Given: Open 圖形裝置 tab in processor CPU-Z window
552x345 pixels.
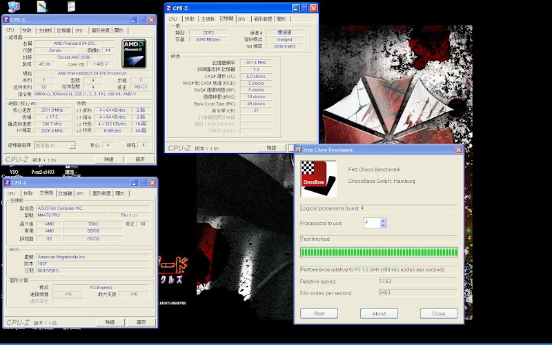Looking at the screenshot, I should click(x=101, y=30).
